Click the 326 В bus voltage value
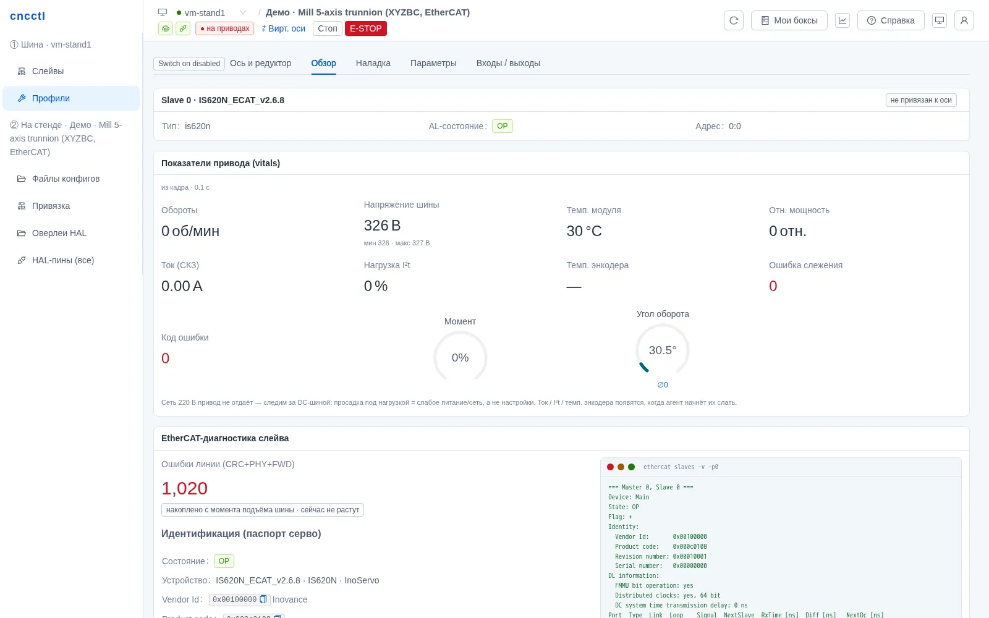This screenshot has height=618, width=989. (x=382, y=226)
